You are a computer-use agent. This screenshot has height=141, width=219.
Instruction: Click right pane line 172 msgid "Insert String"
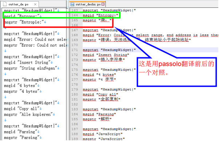point(106,55)
